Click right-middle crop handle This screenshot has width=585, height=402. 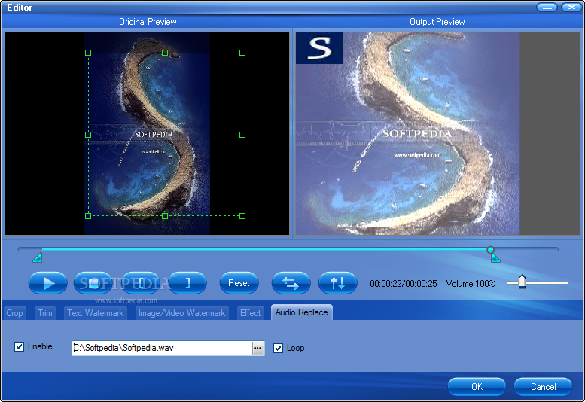point(242,135)
